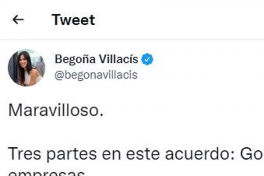Go back using the left arrow icon
Image resolution: width=264 pixels, height=176 pixels.
pyautogui.click(x=18, y=19)
